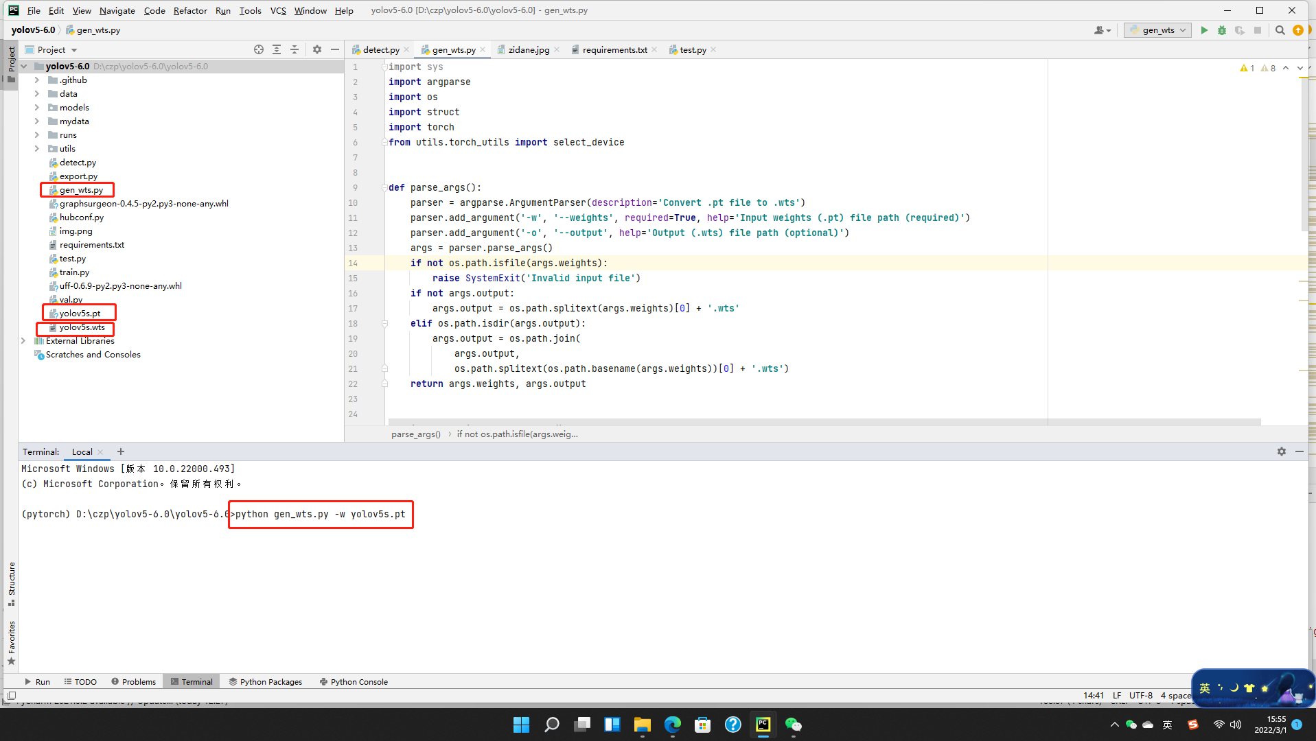The image size is (1316, 741).
Task: Expand the models folder
Action: (37, 108)
